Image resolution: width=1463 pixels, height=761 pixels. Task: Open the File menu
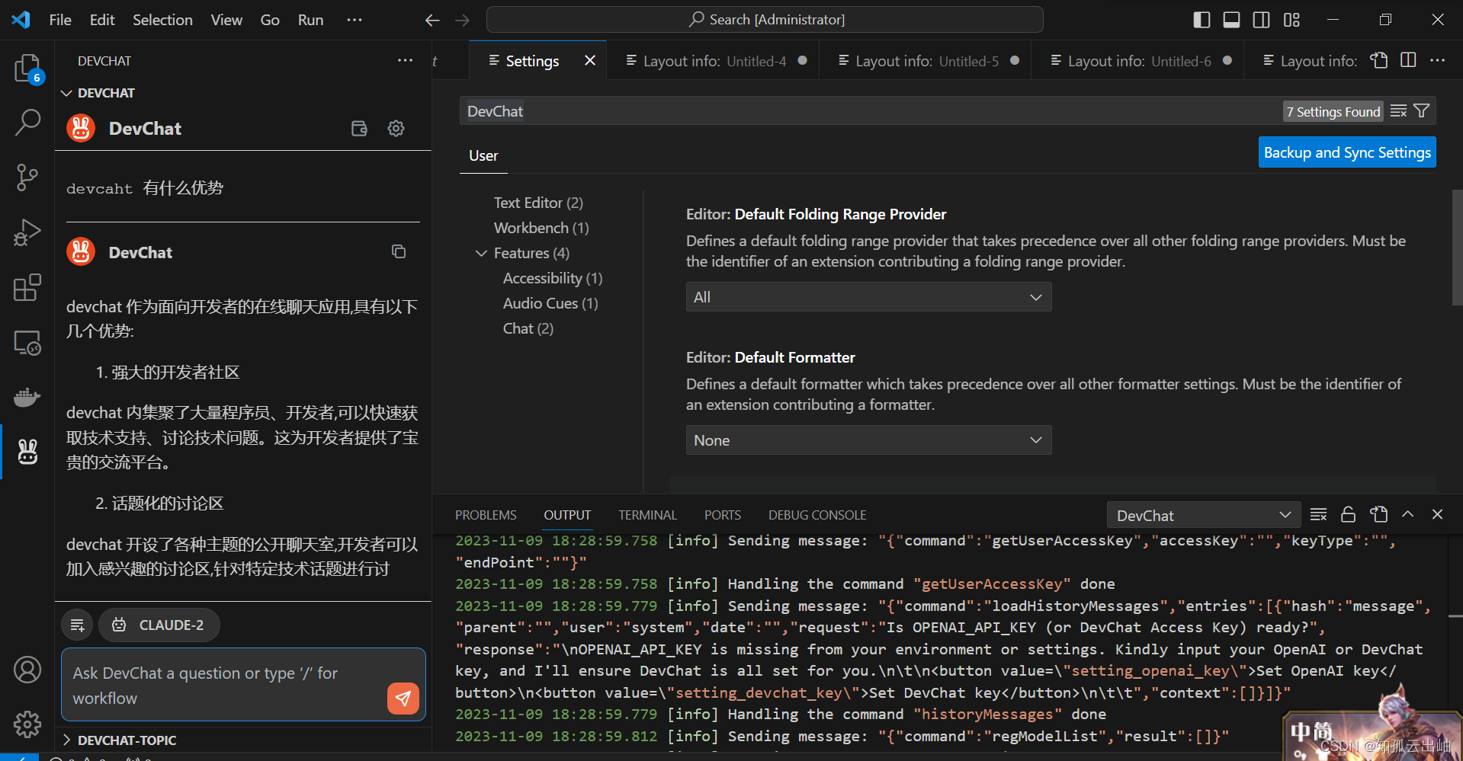pos(60,20)
